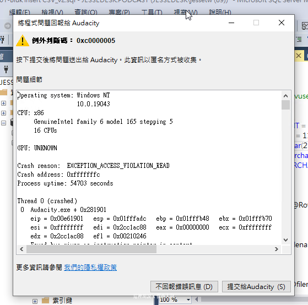Click the 不回報錯誤訊息 (D) button

click(x=184, y=286)
